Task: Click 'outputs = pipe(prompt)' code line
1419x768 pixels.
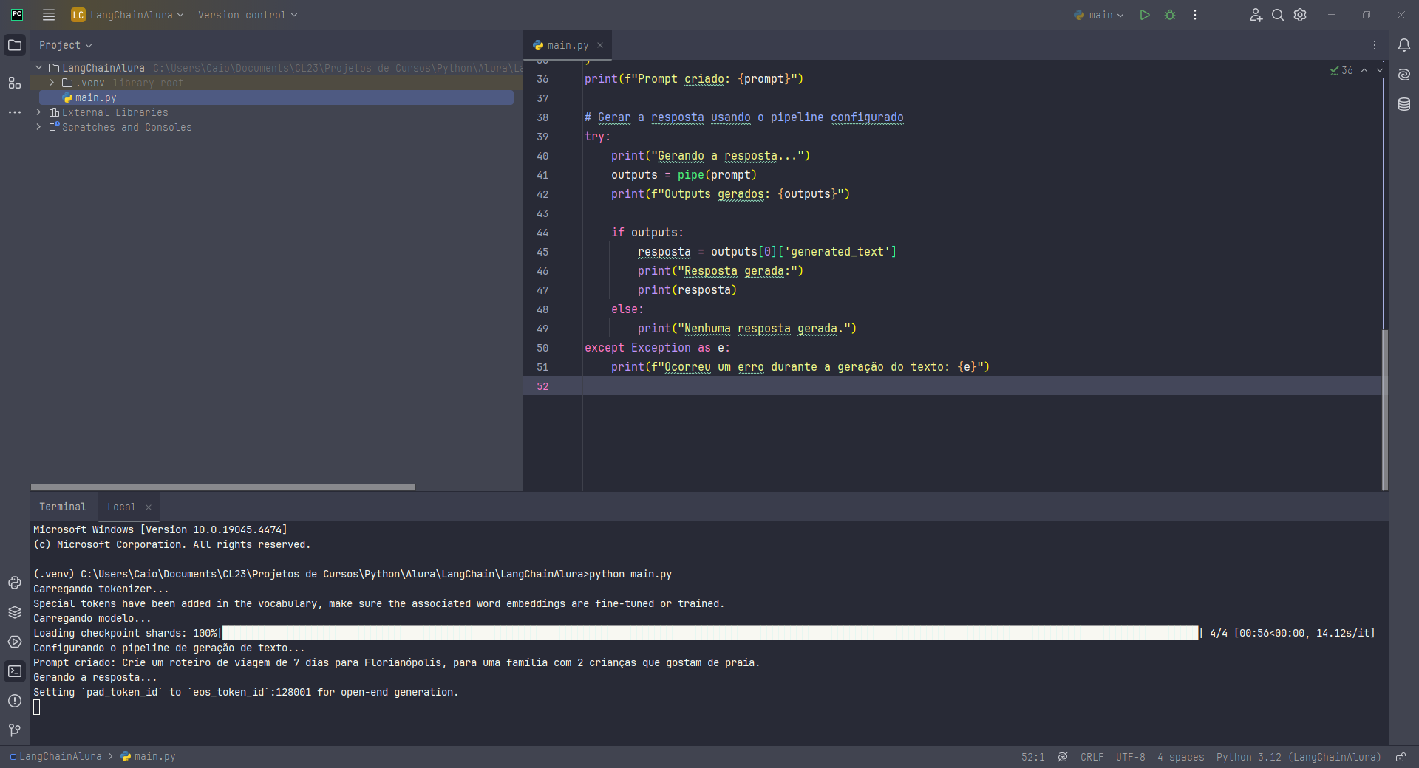Action: coord(684,175)
